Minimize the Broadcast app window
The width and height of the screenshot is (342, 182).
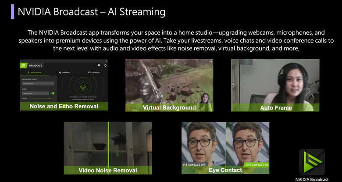tap(101, 61)
